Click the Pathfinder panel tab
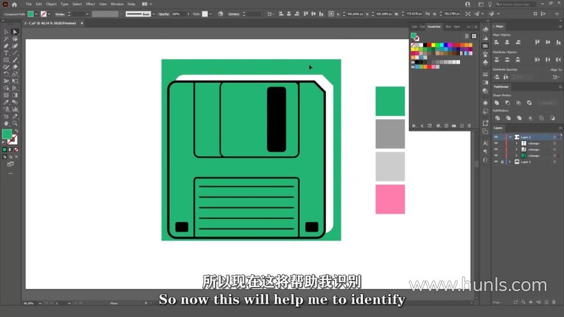The height and width of the screenshot is (317, 564). point(501,87)
